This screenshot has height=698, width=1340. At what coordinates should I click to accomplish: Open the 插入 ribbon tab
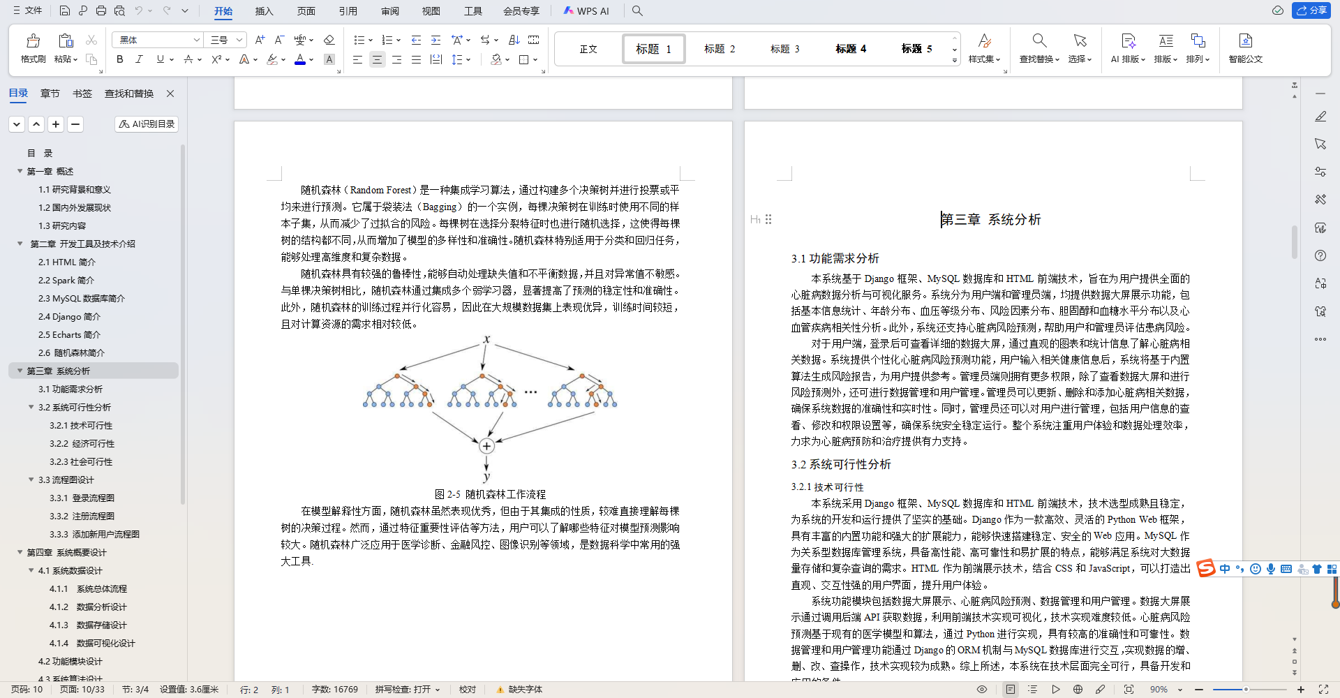264,11
